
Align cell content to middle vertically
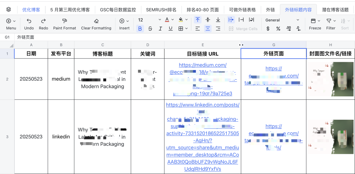point(208,20)
